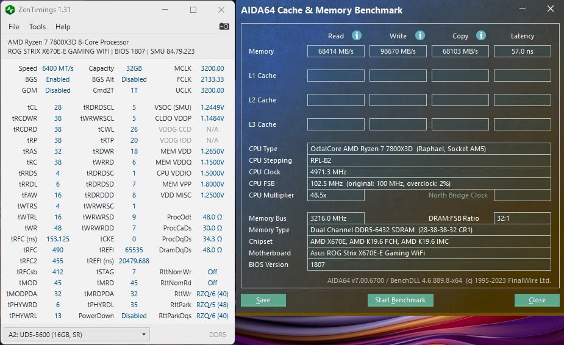Minimize the ZenTimings window
564x345 pixels.
pos(165,10)
